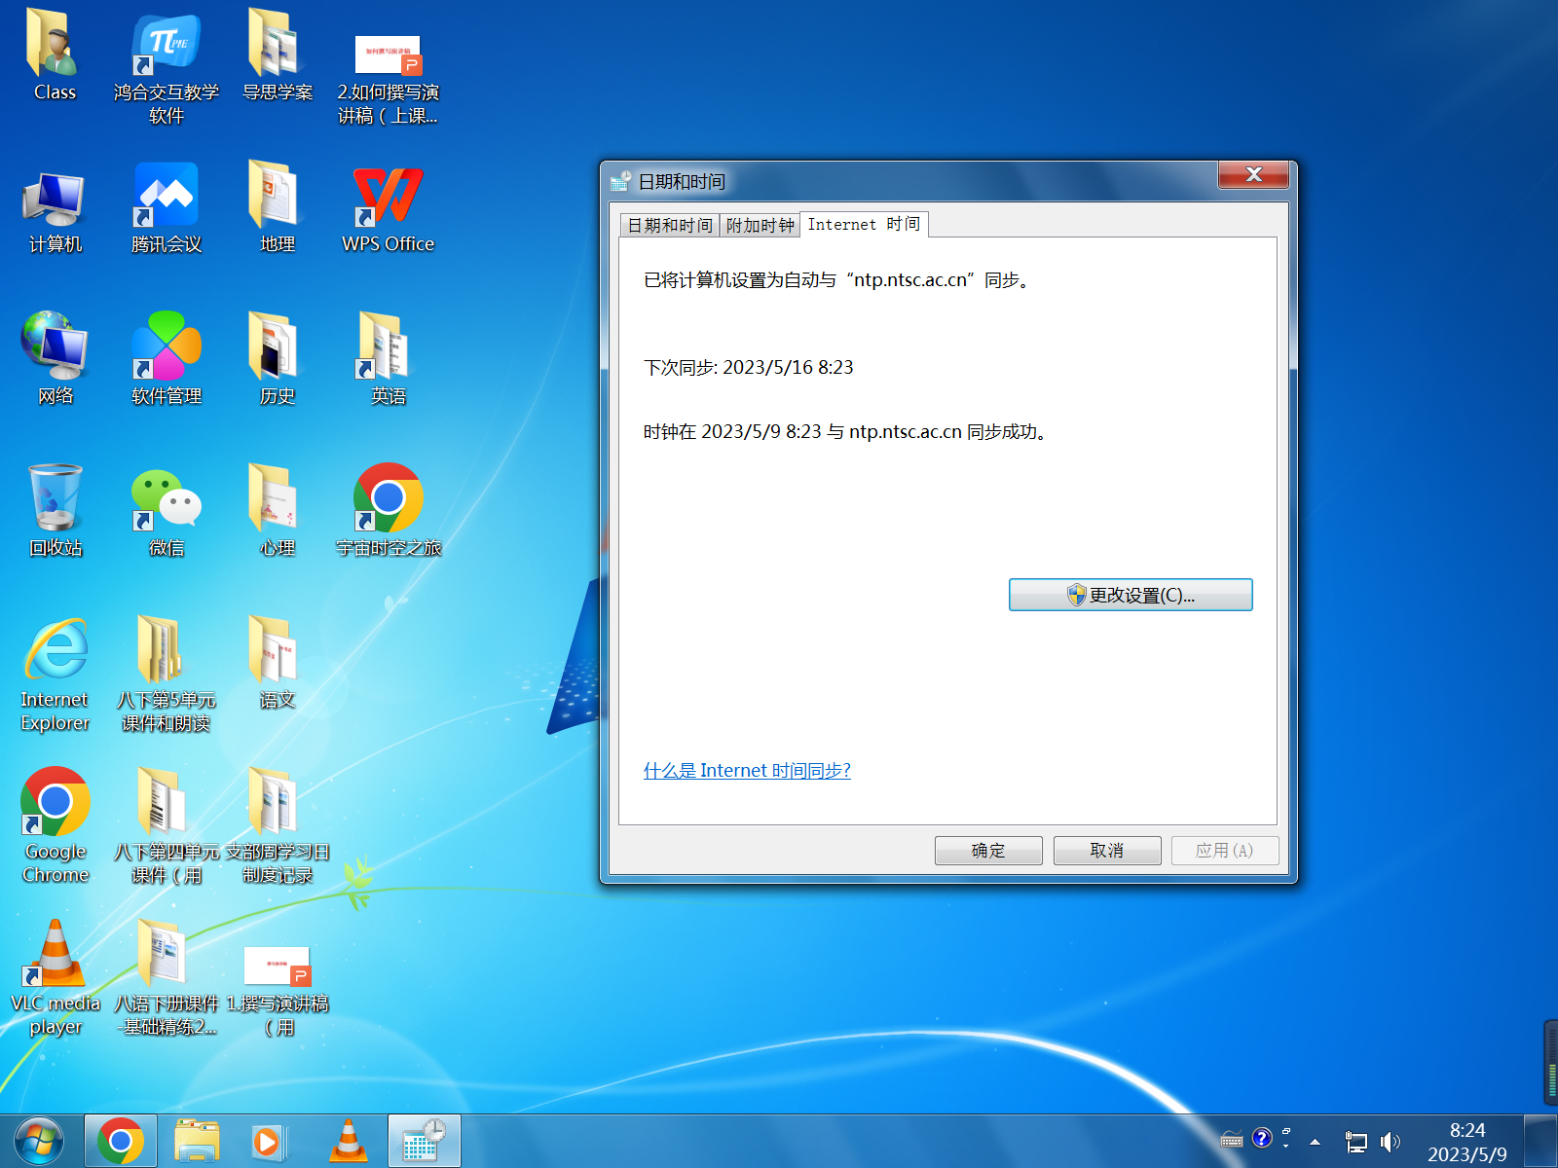Click the 更改设置(C)... button
Viewport: 1558px width, 1168px height.
coord(1131,595)
